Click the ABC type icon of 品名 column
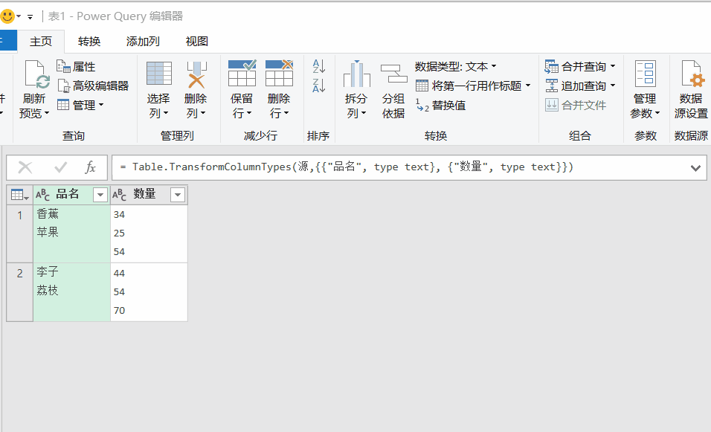The image size is (711, 432). (42, 195)
